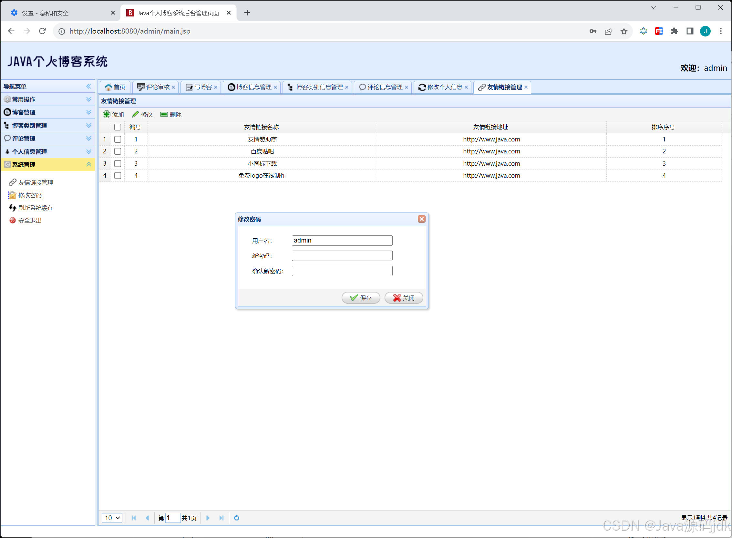Click the key icon in browser address bar
This screenshot has height=538, width=732.
593,31
